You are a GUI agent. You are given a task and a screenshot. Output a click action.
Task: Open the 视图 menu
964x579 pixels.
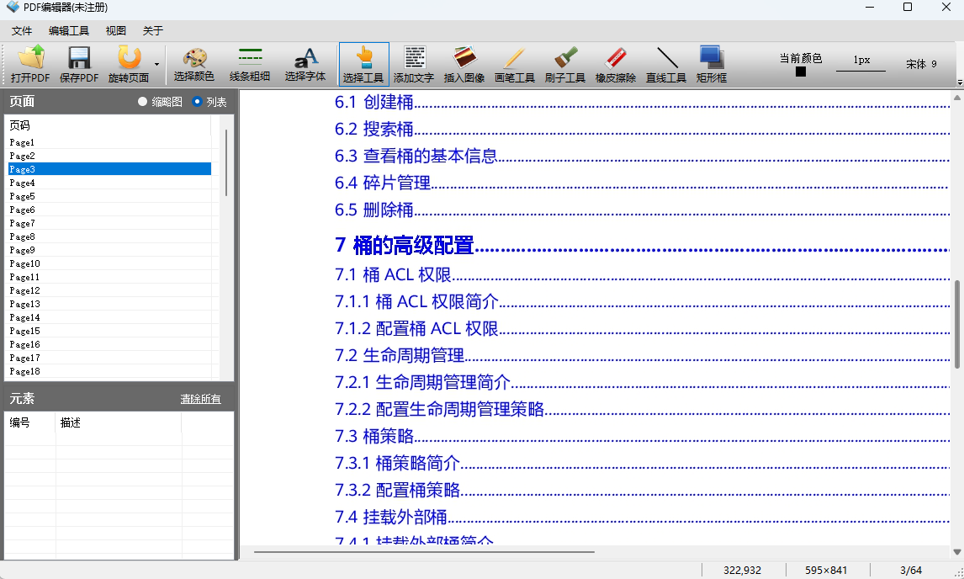(114, 30)
